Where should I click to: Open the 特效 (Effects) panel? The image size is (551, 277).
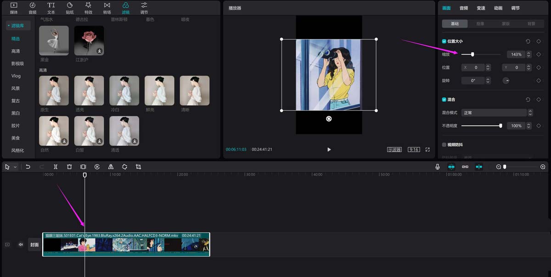coord(88,8)
